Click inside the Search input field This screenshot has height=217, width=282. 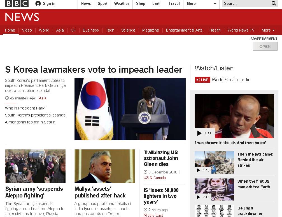click(x=246, y=3)
